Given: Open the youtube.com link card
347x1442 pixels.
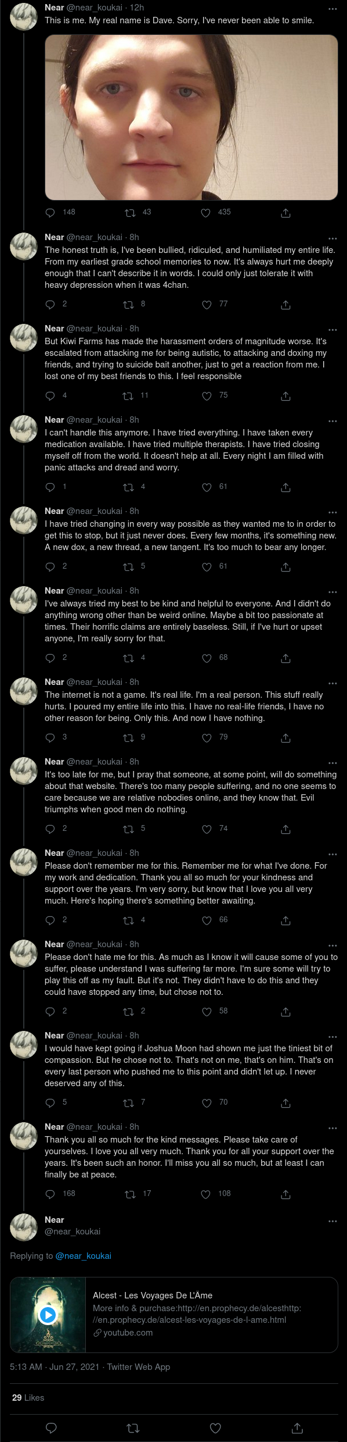Looking at the screenshot, I should [x=174, y=1315].
